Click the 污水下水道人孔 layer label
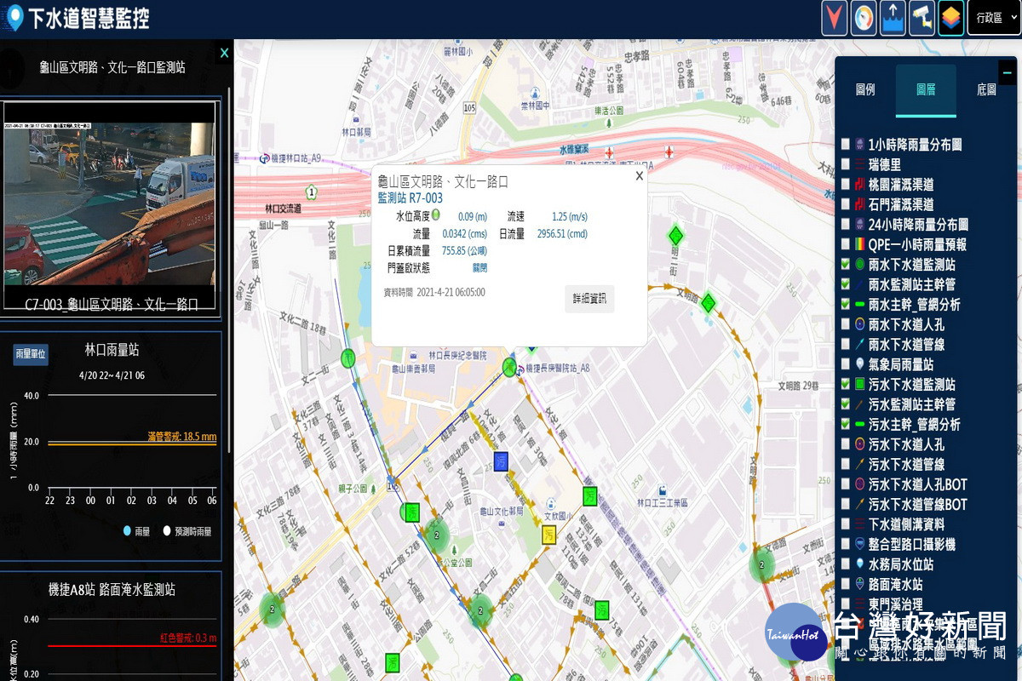The image size is (1022, 681). click(x=907, y=444)
